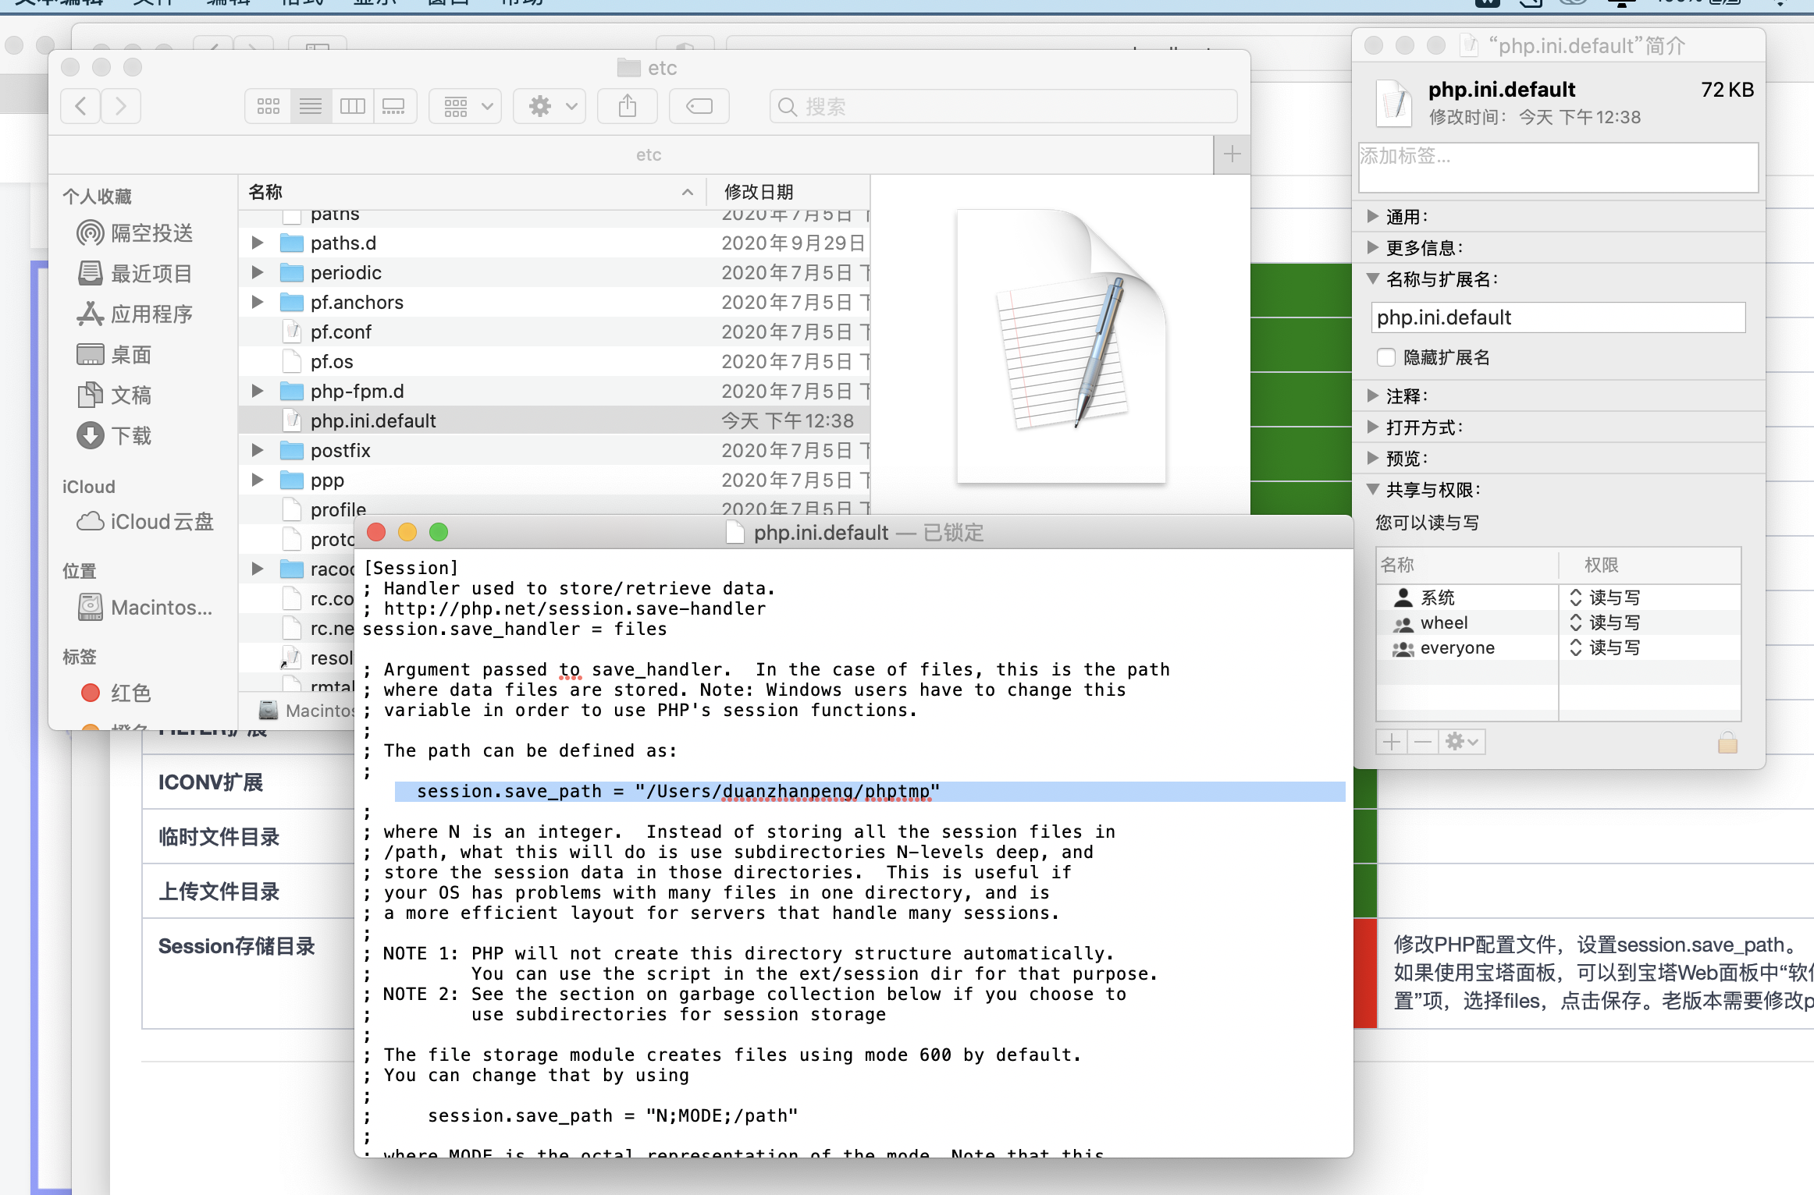
Task: Select Session存储目录 row in browser page
Action: coord(237,946)
